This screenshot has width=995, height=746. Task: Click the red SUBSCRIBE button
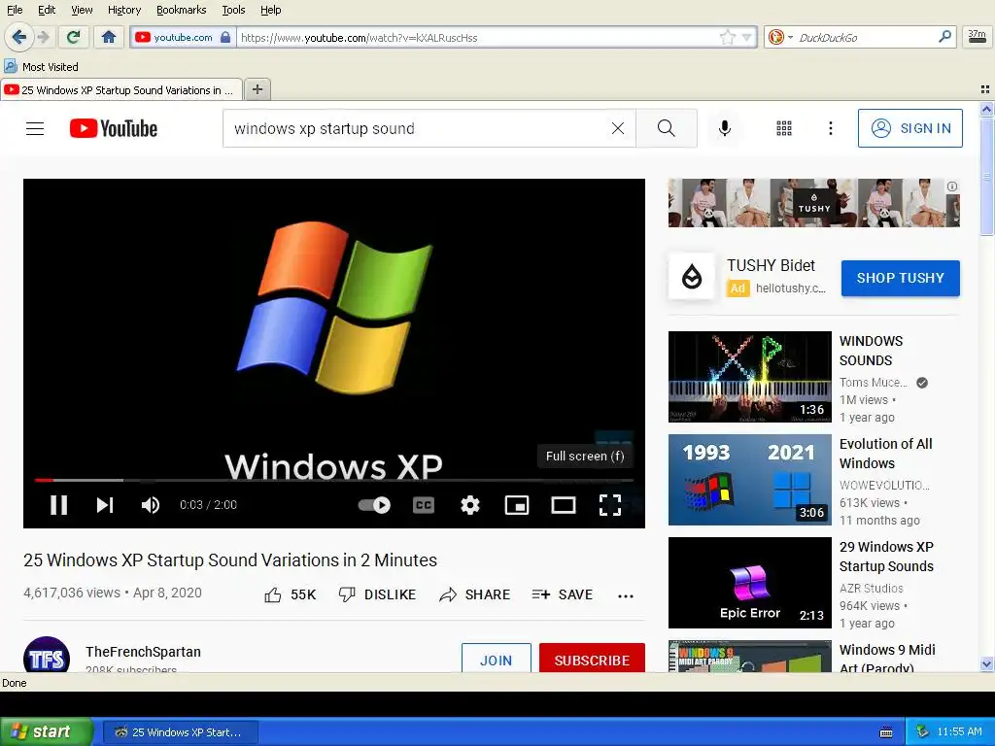[592, 659]
